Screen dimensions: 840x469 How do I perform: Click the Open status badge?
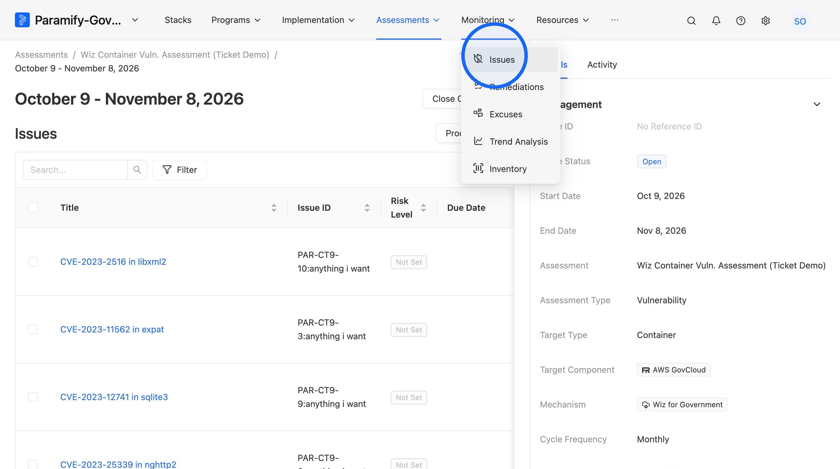651,161
